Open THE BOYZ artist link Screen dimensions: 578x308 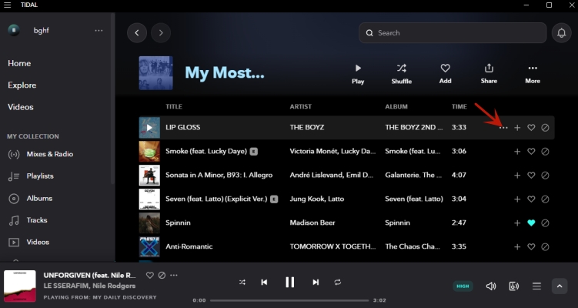pyautogui.click(x=307, y=128)
